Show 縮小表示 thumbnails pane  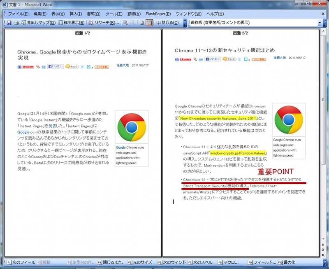71,23
